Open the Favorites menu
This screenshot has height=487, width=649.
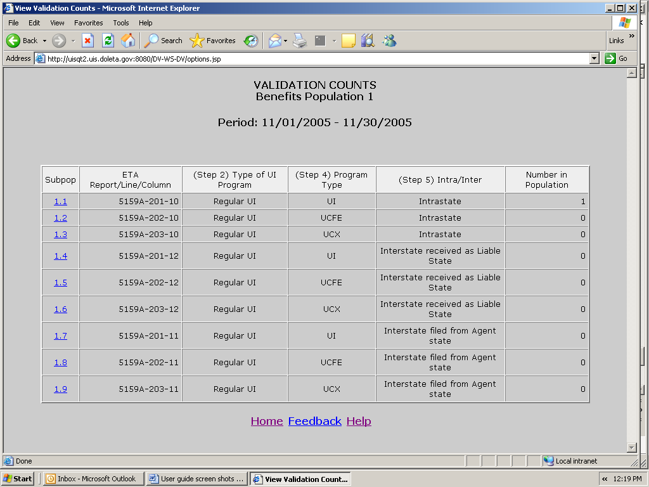coord(89,23)
